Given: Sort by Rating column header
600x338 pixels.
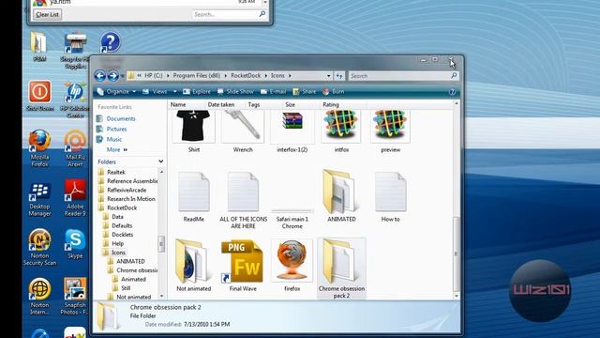Looking at the screenshot, I should tap(343, 104).
